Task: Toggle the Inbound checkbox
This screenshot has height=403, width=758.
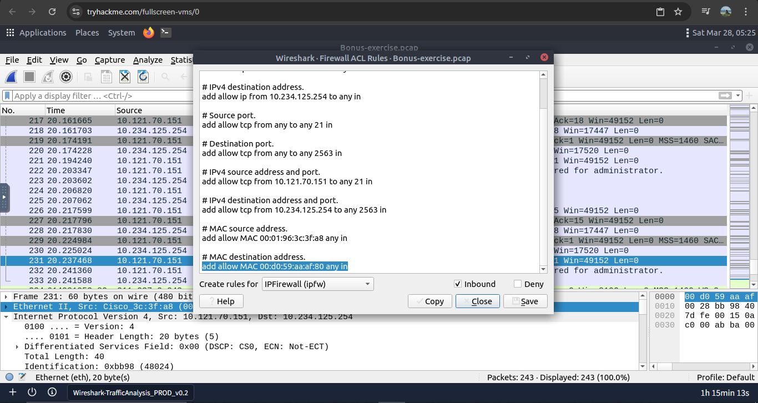Action: pos(458,284)
